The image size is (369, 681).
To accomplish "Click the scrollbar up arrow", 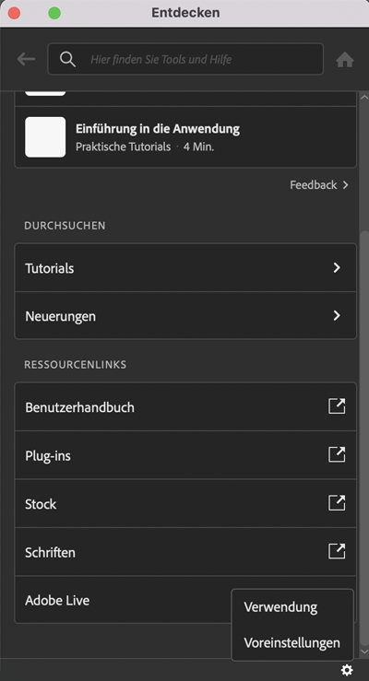I will click(x=364, y=98).
